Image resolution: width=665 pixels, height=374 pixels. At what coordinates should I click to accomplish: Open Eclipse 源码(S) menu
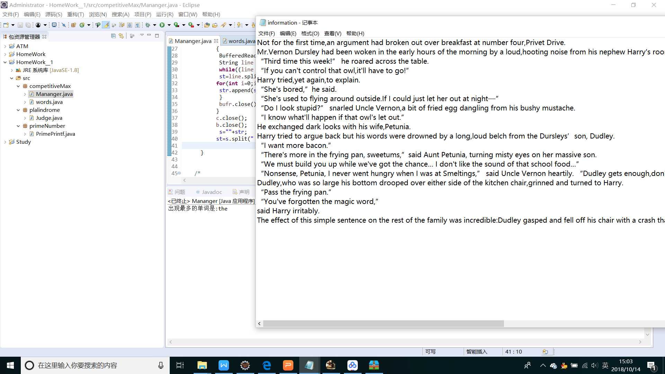tap(54, 14)
